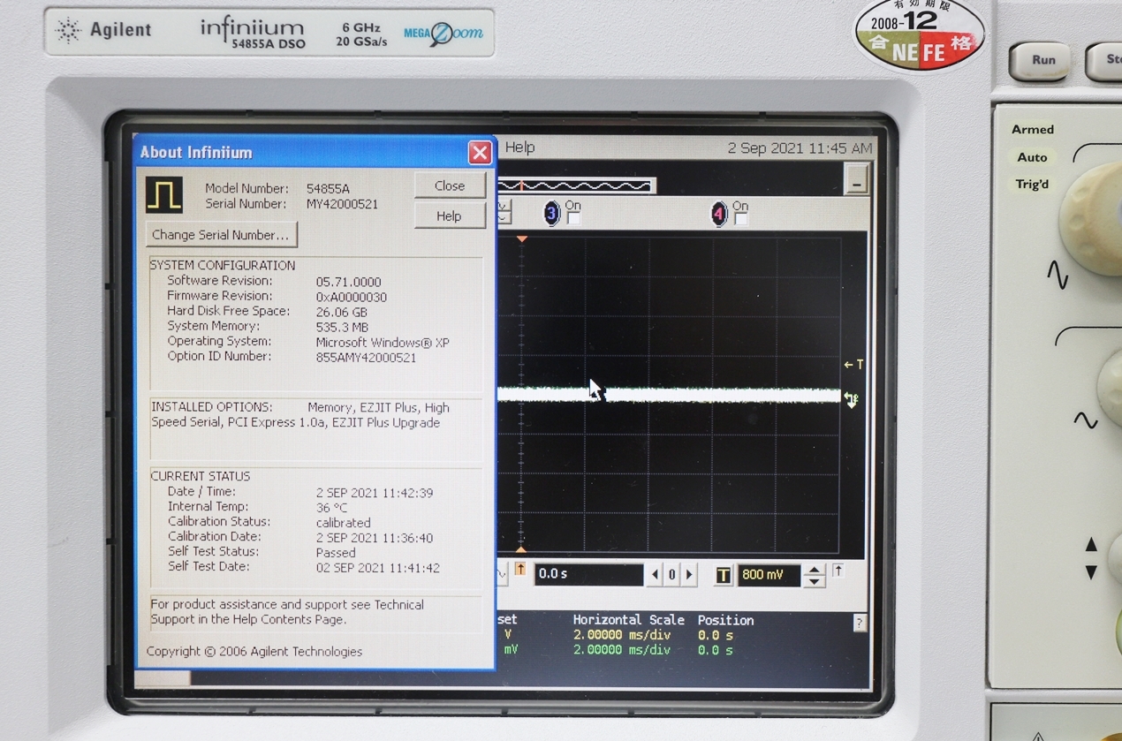Image resolution: width=1122 pixels, height=741 pixels.
Task: Click Option ID Number value 855AMY42000521
Action: point(366,358)
